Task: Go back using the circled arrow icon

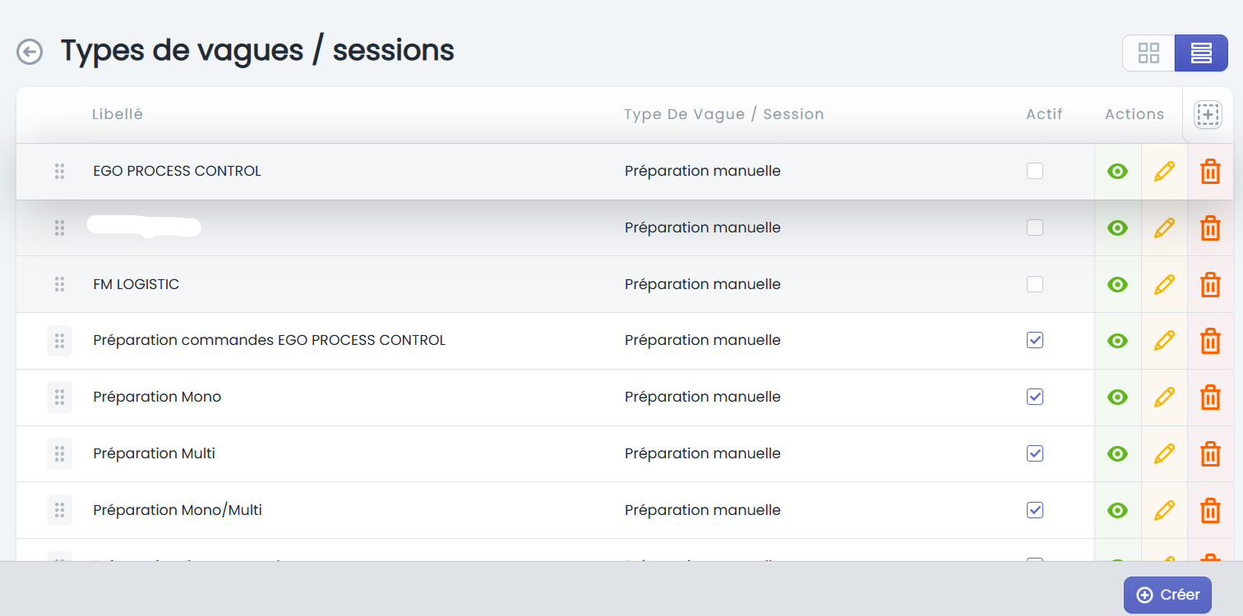Action: coord(30,52)
